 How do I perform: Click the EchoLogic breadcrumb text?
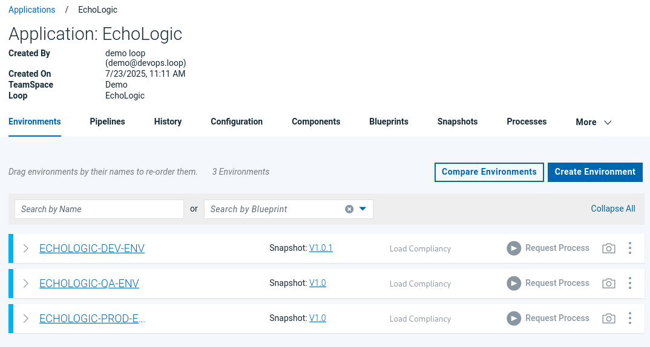98,10
